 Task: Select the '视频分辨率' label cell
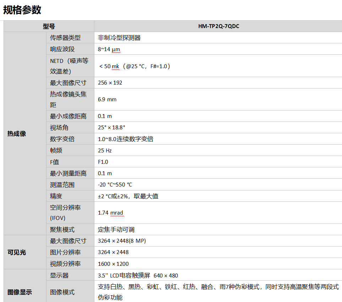[70, 264]
